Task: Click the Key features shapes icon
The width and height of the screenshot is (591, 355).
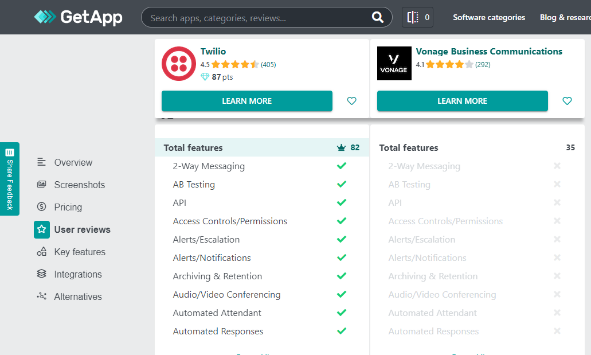Action: 41,252
